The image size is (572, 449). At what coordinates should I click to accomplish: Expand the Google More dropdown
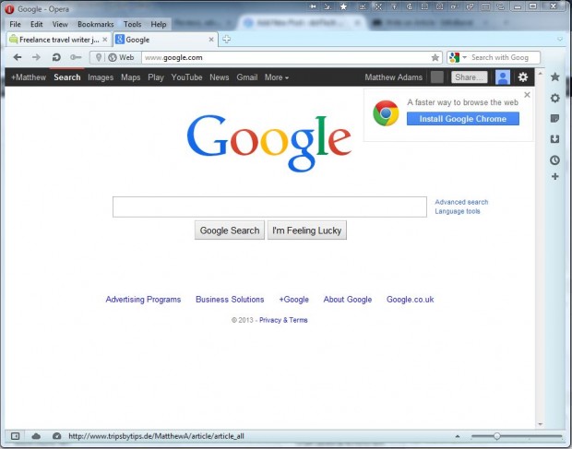point(277,77)
